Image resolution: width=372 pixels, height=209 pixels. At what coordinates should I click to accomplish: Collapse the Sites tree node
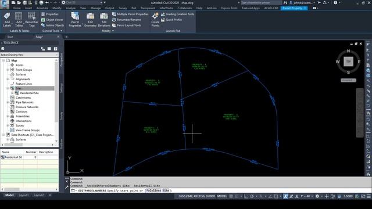[x=8, y=88]
